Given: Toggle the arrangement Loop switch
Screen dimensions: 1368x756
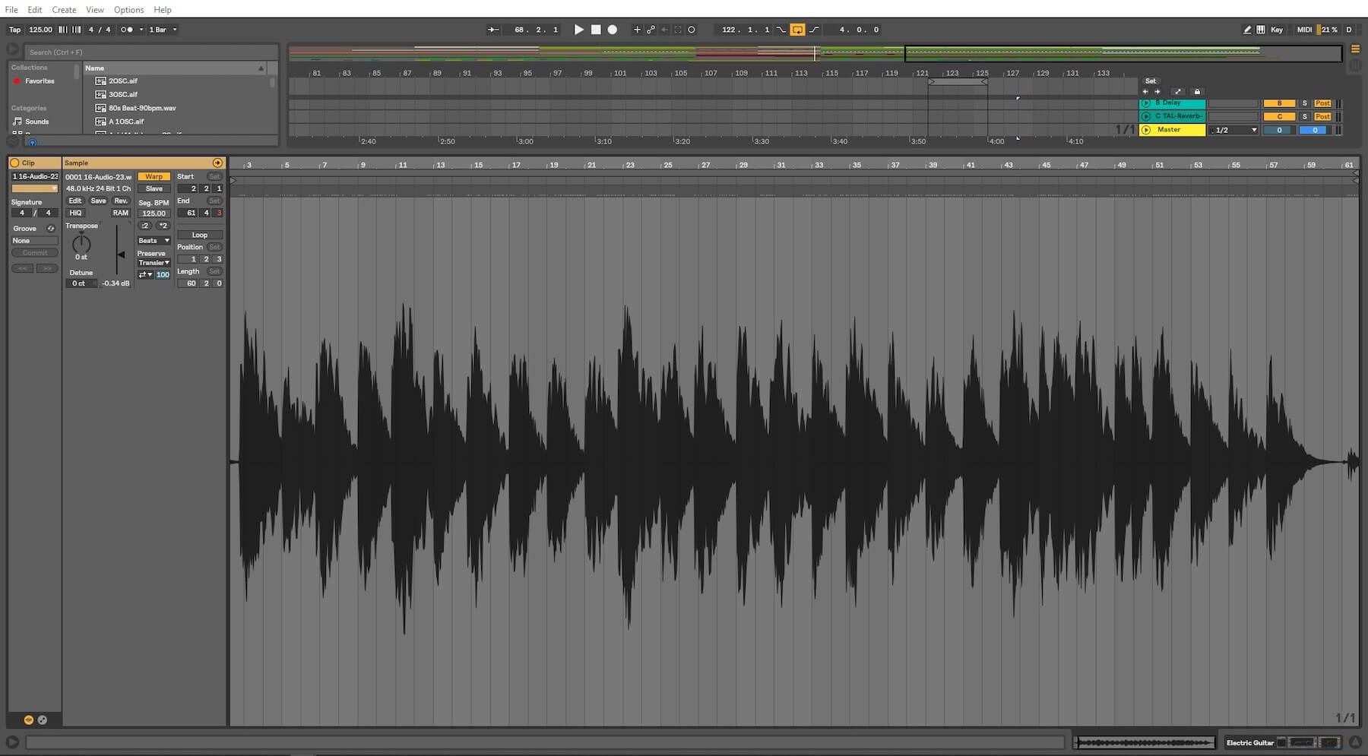Looking at the screenshot, I should tap(797, 30).
